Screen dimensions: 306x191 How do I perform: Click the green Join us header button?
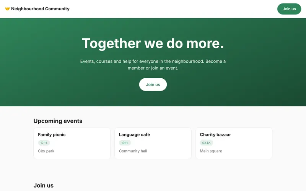click(x=289, y=9)
